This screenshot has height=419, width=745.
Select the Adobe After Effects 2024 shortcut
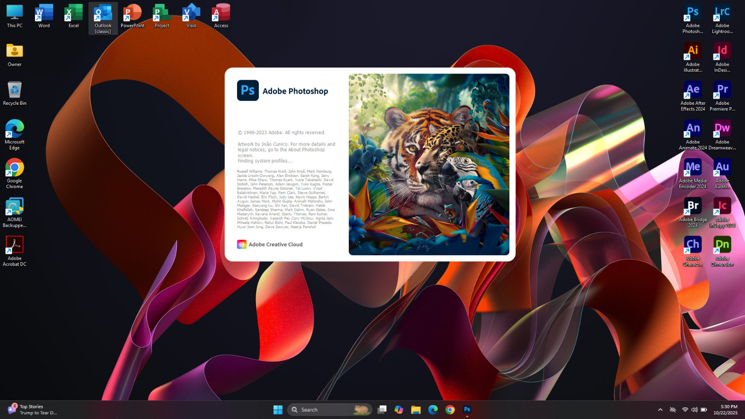(693, 96)
